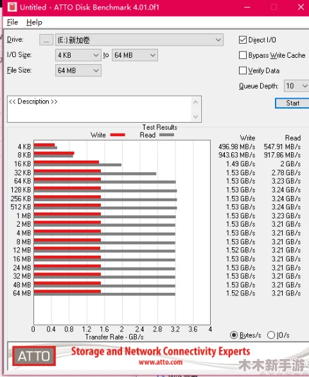Image resolution: width=309 pixels, height=377 pixels.
Task: Select the Bytes/s radio button
Action: coord(234,335)
